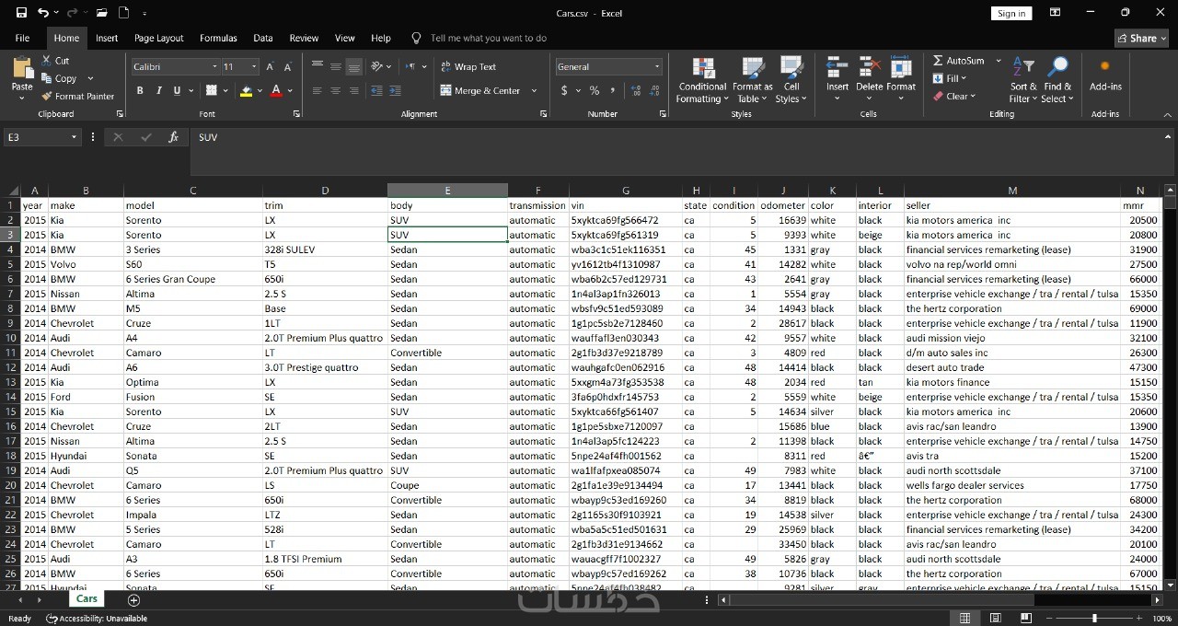Type in the Tell me search box
This screenshot has width=1178, height=626.
coord(488,38)
